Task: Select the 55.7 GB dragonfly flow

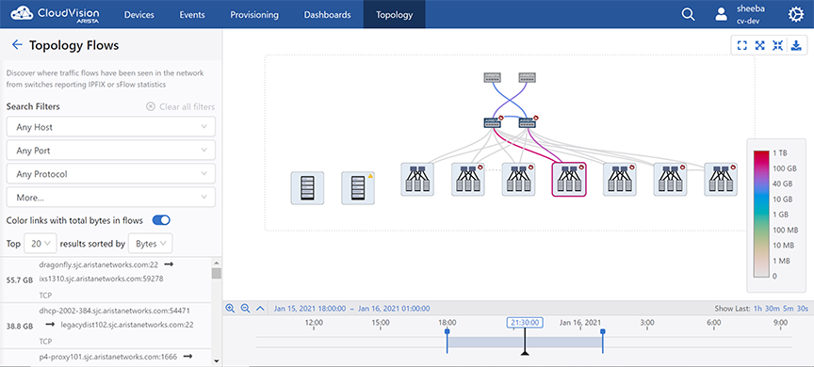Action: (106, 279)
